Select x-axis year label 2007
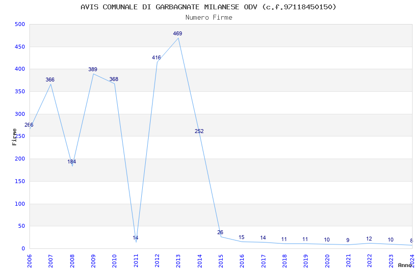Image resolution: width=417 pixels, height=270 pixels. (51, 261)
